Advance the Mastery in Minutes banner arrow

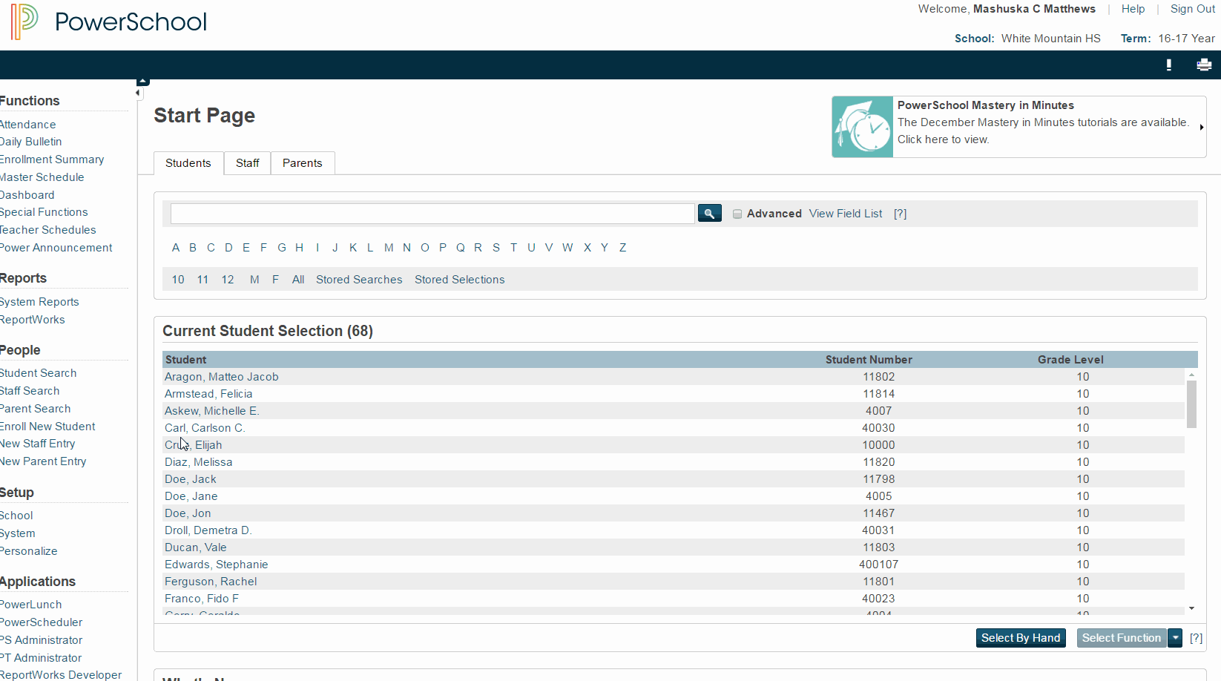point(1202,127)
